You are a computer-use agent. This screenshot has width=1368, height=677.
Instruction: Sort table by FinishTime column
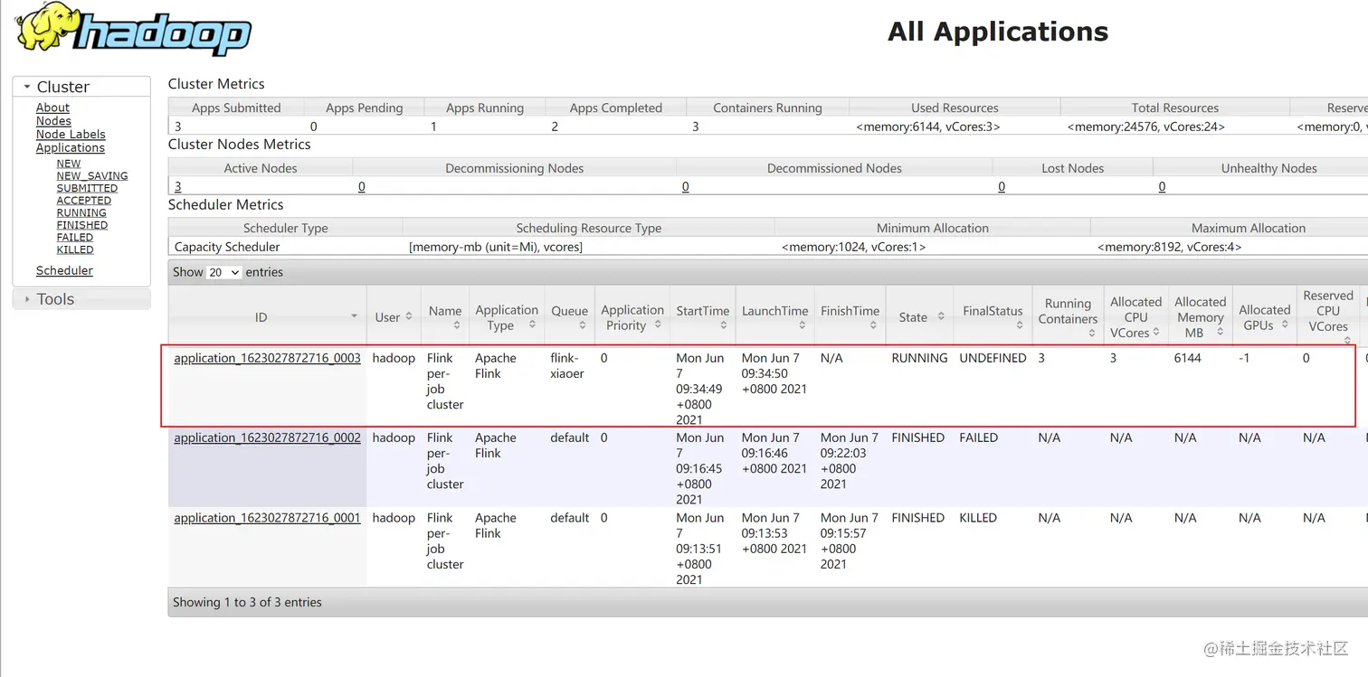click(x=850, y=317)
